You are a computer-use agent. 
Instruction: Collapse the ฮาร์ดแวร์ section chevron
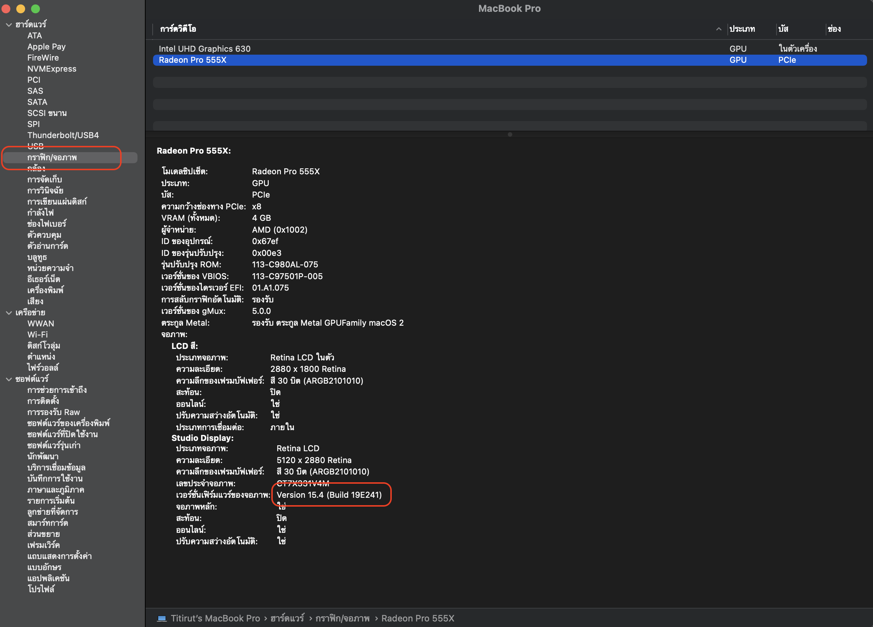(9, 25)
